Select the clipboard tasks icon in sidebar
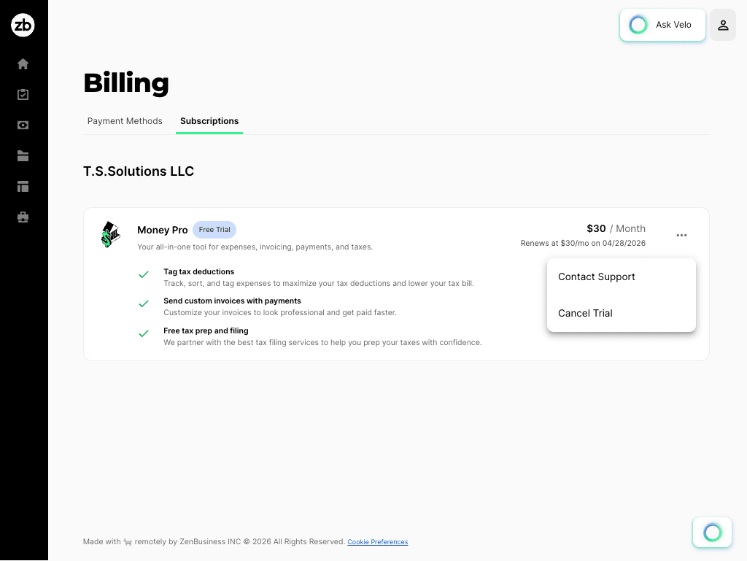Image resolution: width=747 pixels, height=561 pixels. [x=23, y=94]
